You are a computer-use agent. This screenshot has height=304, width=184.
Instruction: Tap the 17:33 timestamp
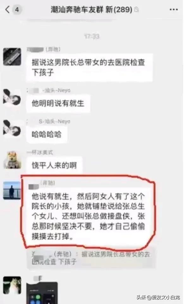tap(92, 36)
